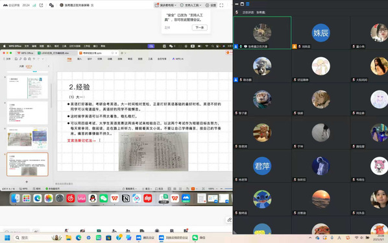Select the slide thumbnail with two photos
The width and height of the screenshot is (388, 243).
[27, 138]
